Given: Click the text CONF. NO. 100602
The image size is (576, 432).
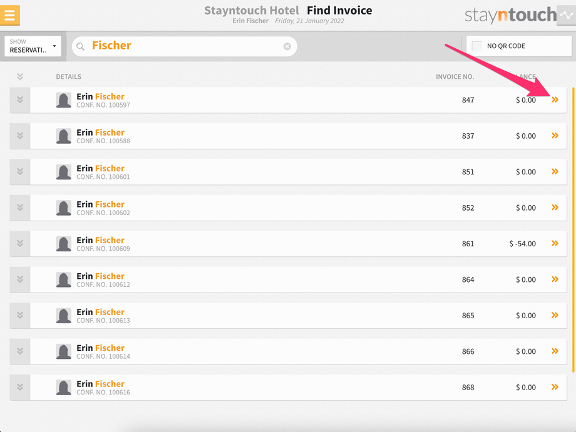Looking at the screenshot, I should click(x=103, y=213).
